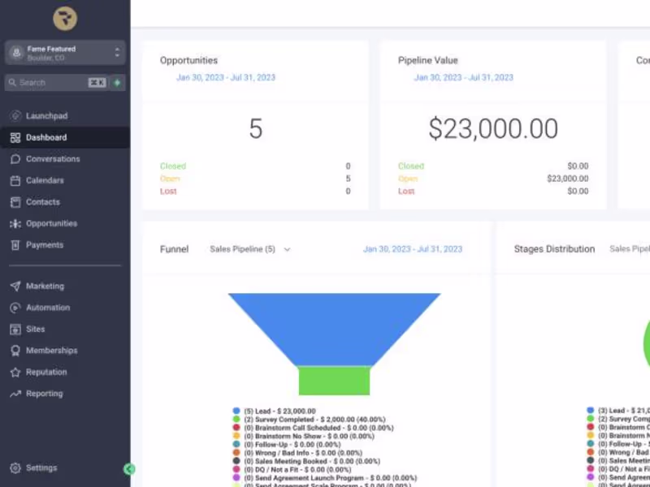Click the $23,000.00 pipeline value total
The image size is (650, 487).
click(x=493, y=129)
